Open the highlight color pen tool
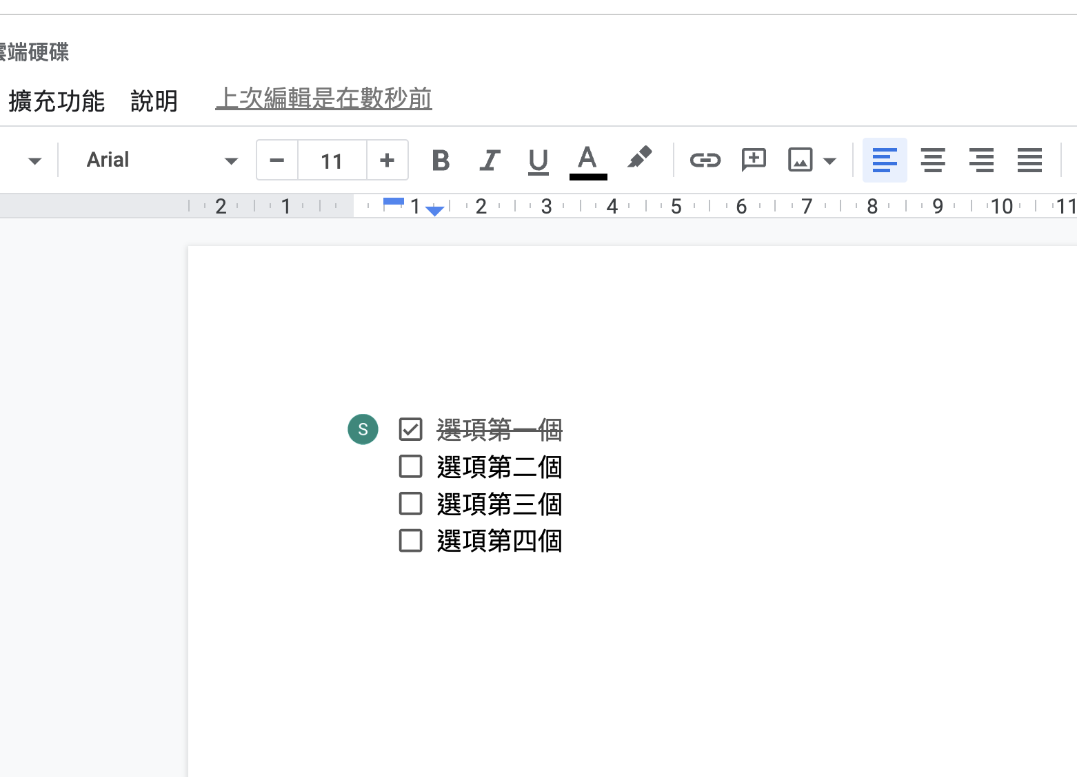This screenshot has height=777, width=1077. (639, 158)
